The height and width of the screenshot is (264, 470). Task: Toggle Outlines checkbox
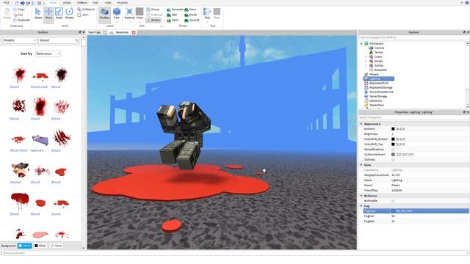393,160
